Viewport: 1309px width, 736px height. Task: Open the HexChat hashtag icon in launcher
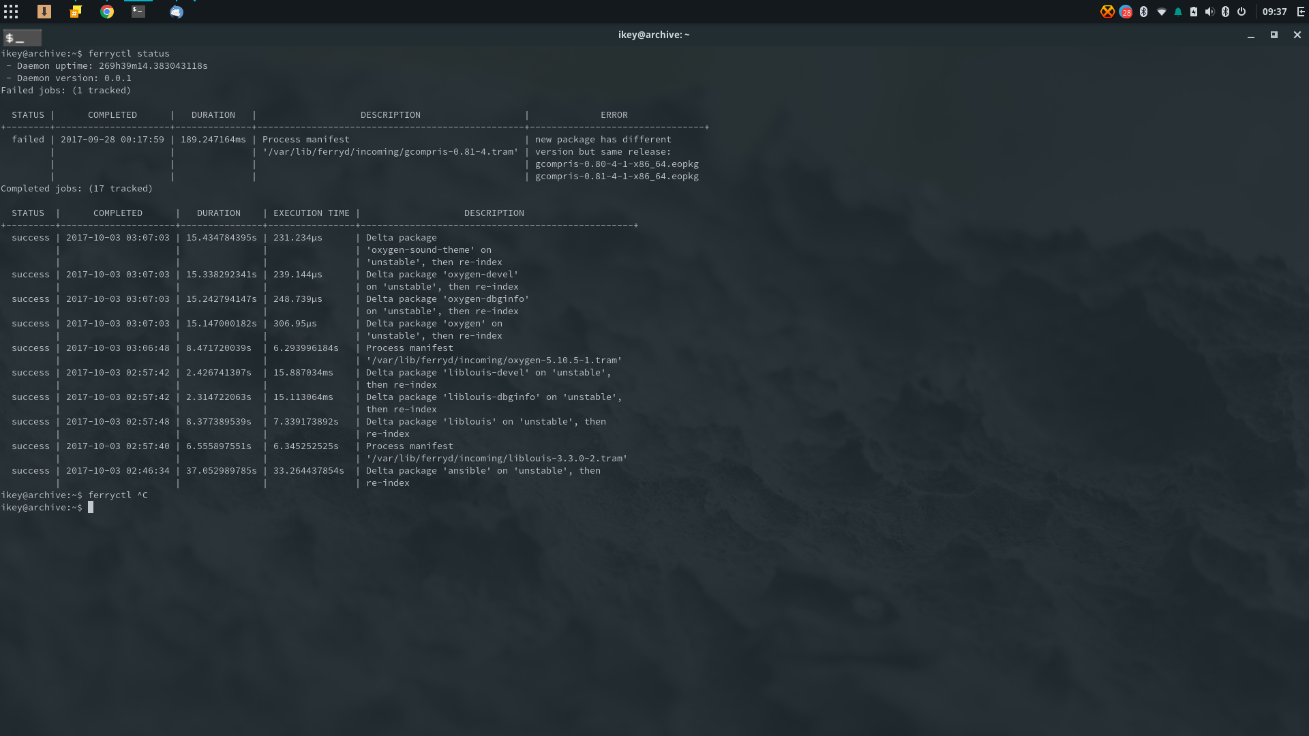click(x=76, y=12)
